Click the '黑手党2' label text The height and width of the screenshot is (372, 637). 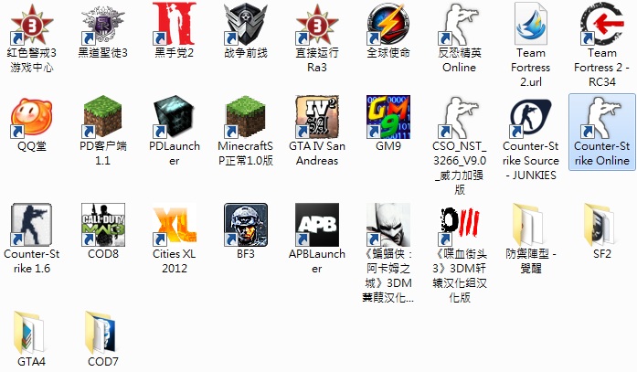(175, 53)
